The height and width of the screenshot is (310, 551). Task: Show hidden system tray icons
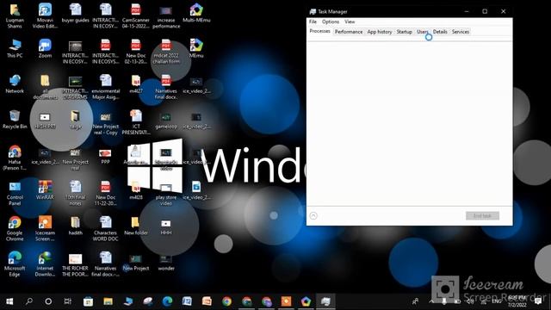click(x=431, y=301)
